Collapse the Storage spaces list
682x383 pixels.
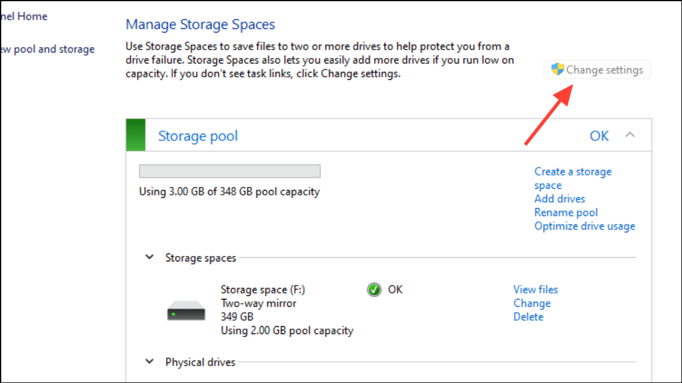(x=149, y=257)
